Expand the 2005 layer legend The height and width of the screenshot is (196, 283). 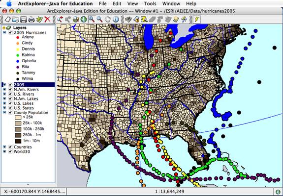tap(4, 85)
